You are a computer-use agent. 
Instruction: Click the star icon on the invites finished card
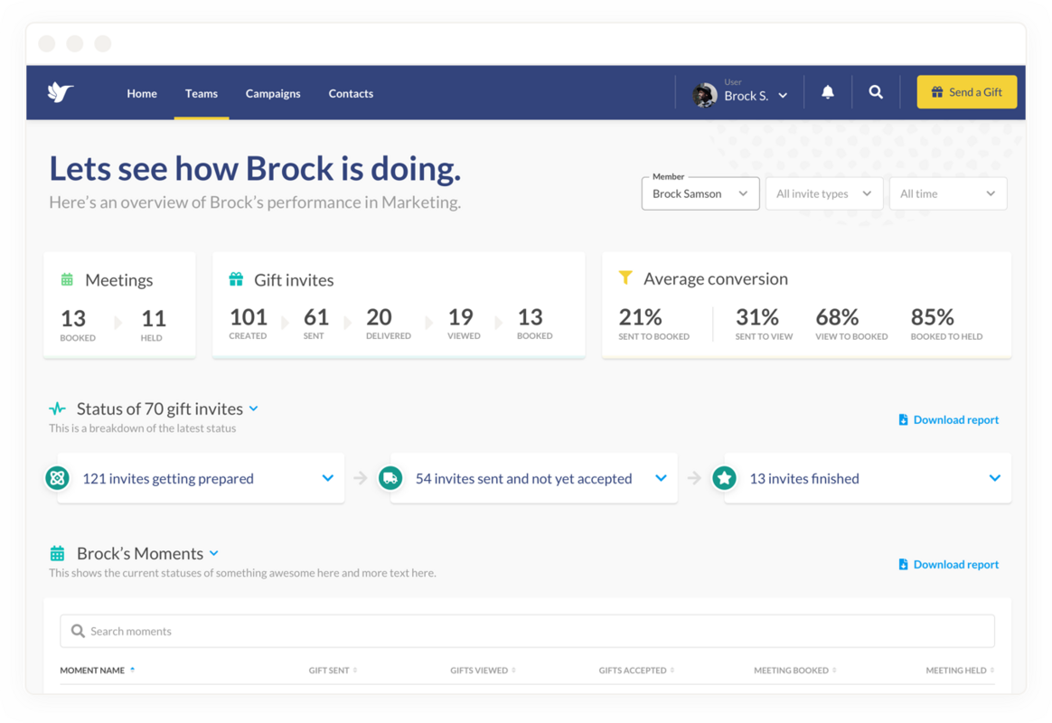[x=724, y=478]
